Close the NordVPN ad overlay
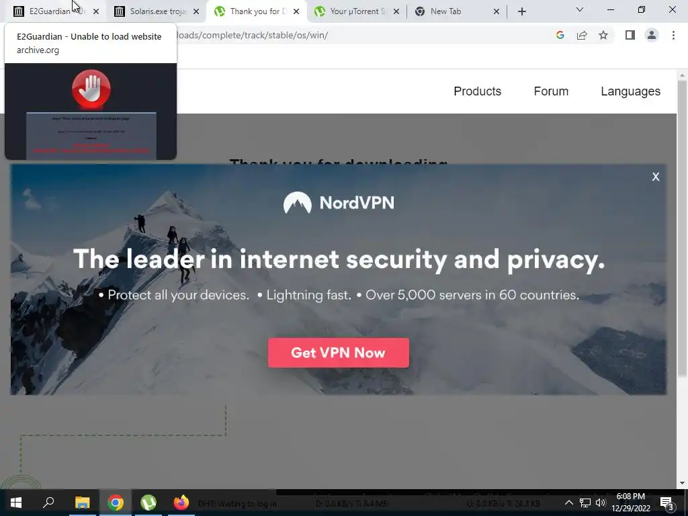 tap(656, 177)
